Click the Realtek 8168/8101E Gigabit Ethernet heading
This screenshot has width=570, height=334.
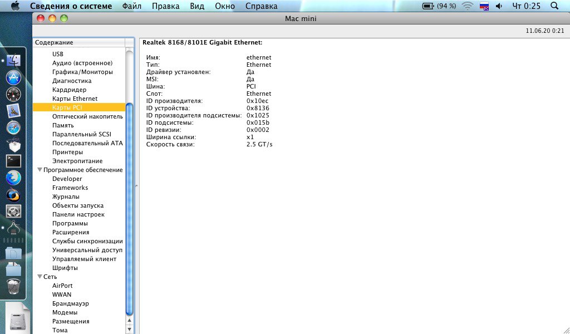point(202,42)
